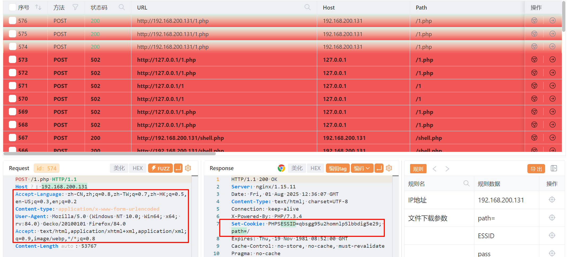The height and width of the screenshot is (257, 573).
Task: Click the Path column header
Action: pos(421,7)
